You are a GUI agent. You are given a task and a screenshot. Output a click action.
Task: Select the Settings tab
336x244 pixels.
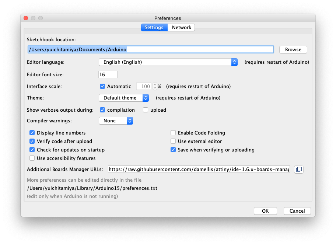tap(154, 27)
